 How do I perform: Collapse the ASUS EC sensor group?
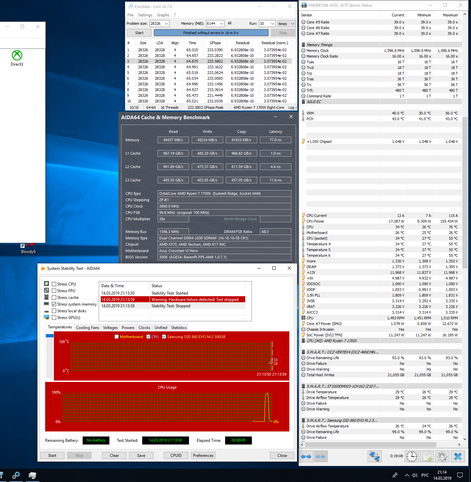(x=303, y=102)
